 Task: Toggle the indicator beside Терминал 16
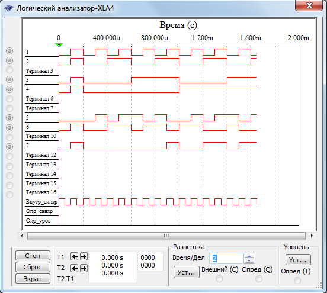(9, 195)
